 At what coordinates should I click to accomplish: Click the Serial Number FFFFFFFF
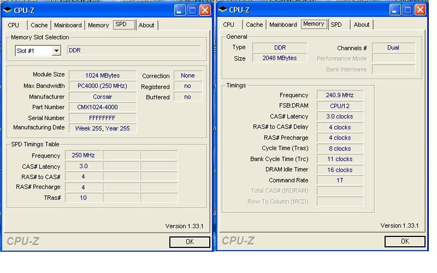point(103,118)
